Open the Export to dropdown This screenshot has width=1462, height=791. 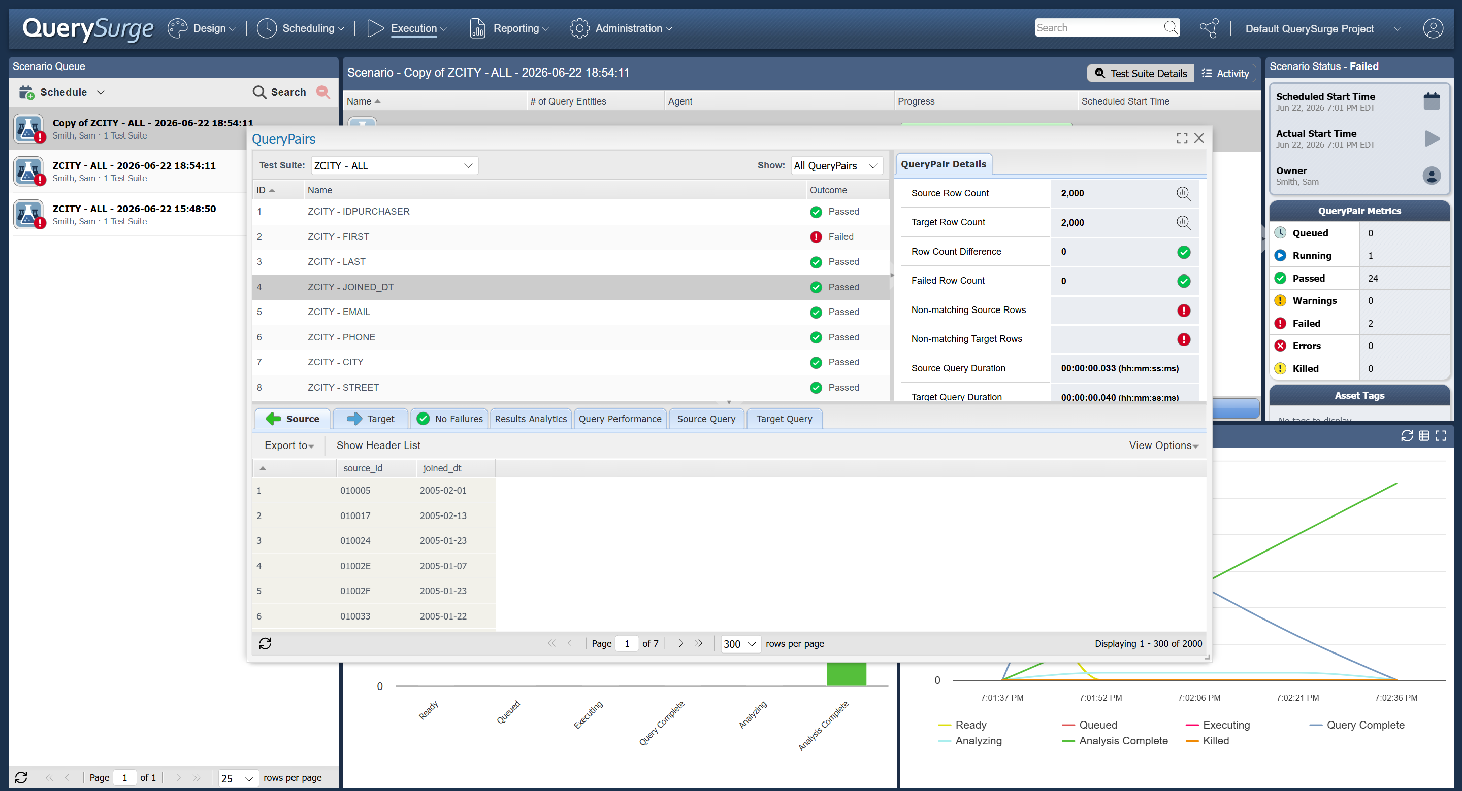[289, 445]
